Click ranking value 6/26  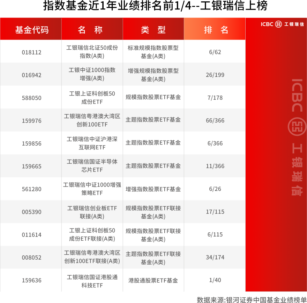[x=215, y=189]
